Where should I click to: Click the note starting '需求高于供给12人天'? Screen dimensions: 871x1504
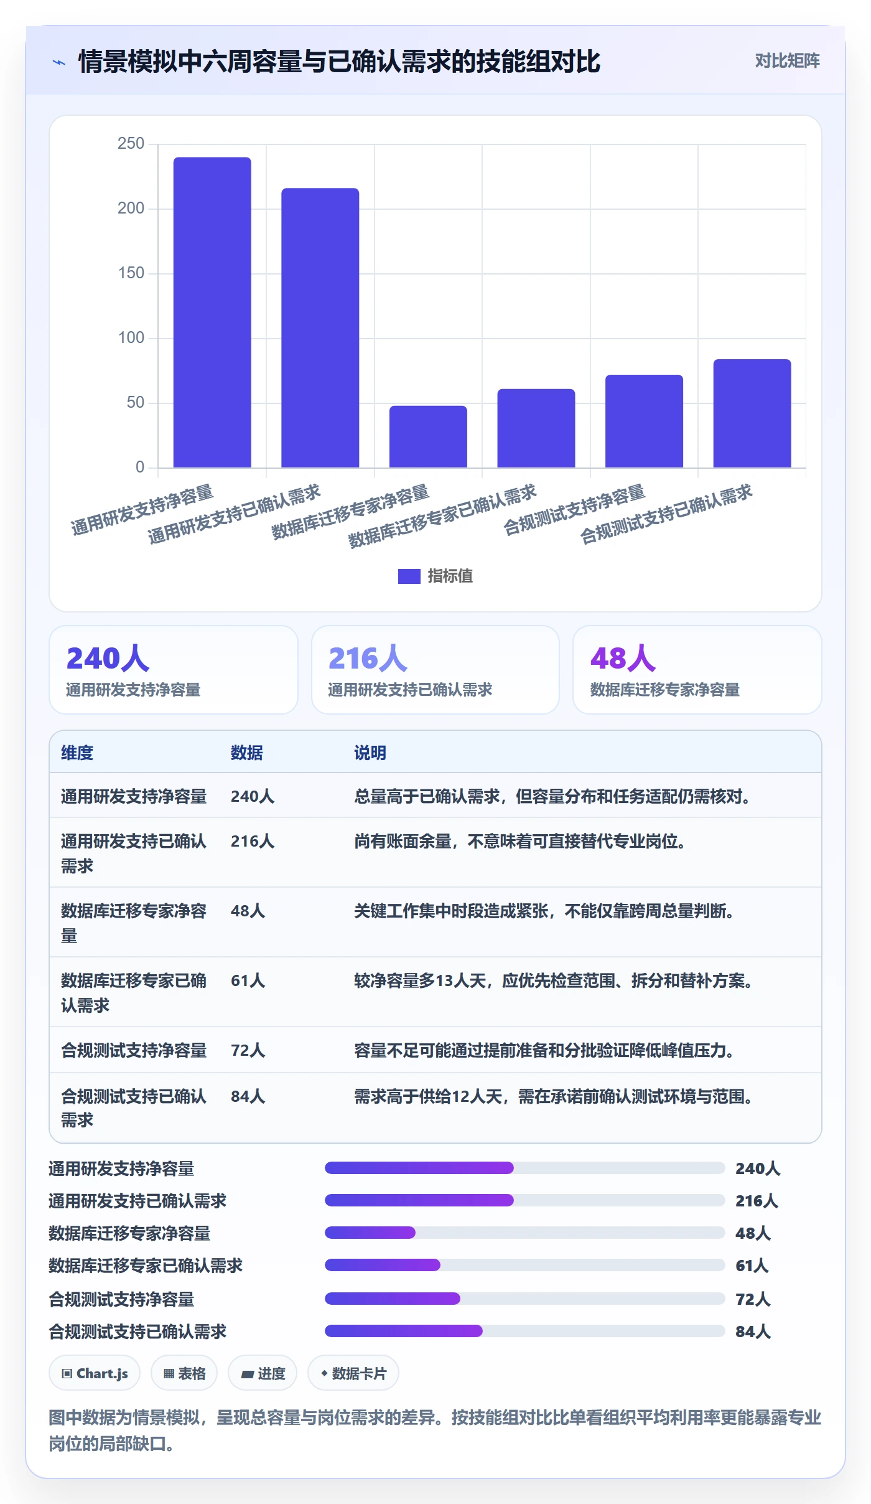[554, 1096]
